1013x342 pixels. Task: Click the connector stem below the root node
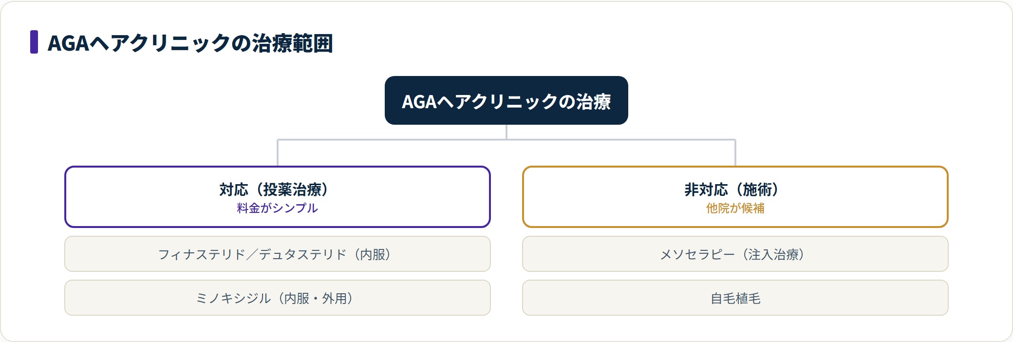click(506, 132)
